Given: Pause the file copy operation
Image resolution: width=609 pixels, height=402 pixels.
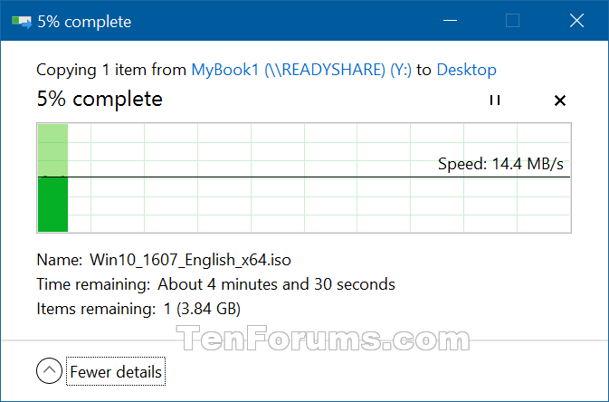Looking at the screenshot, I should [x=495, y=100].
